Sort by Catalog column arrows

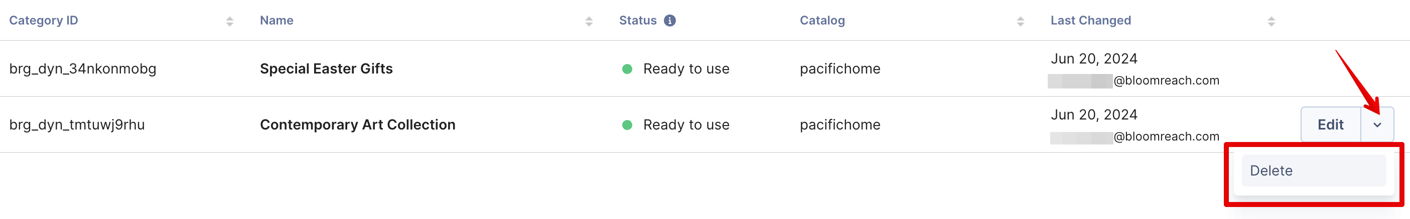tap(1020, 21)
